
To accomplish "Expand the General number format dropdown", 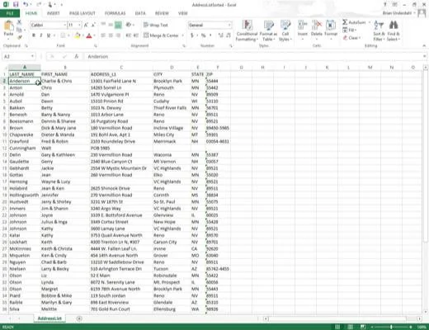I will [229, 25].
